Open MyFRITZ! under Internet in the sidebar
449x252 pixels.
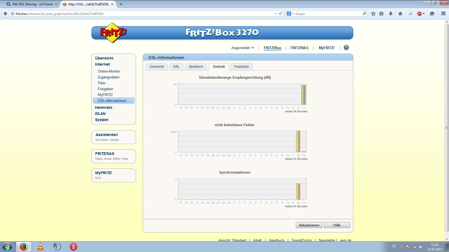105,95
